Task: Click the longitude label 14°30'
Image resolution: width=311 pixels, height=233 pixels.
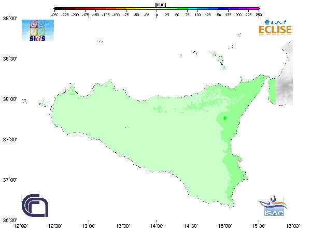Action: [x=191, y=226]
